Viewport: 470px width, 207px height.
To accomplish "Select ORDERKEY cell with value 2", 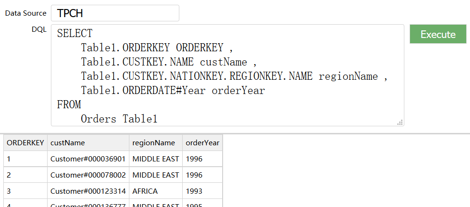I will [9, 175].
